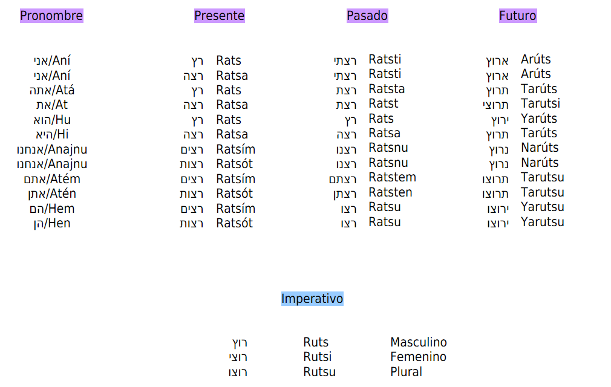Click the Masculino label

[419, 342]
